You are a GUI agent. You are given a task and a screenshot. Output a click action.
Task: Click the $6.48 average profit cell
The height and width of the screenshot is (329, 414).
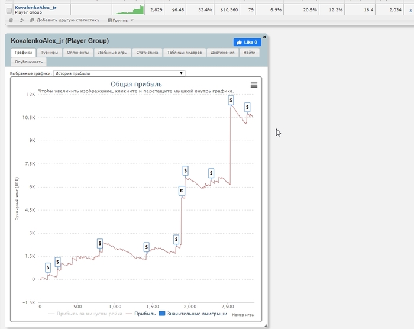pos(175,10)
